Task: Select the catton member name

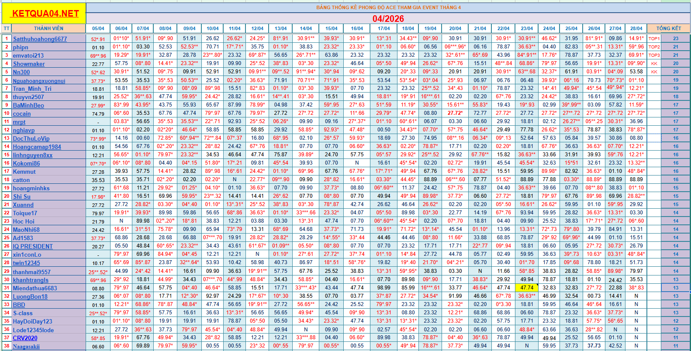Action: coord(21,180)
